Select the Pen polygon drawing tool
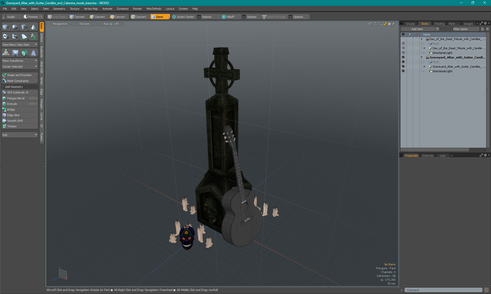This screenshot has height=294, width=491. tap(24, 36)
